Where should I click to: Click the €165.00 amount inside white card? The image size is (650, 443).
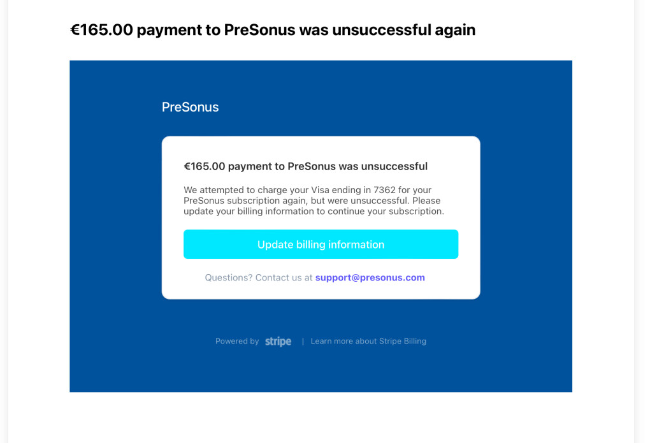pyautogui.click(x=205, y=166)
